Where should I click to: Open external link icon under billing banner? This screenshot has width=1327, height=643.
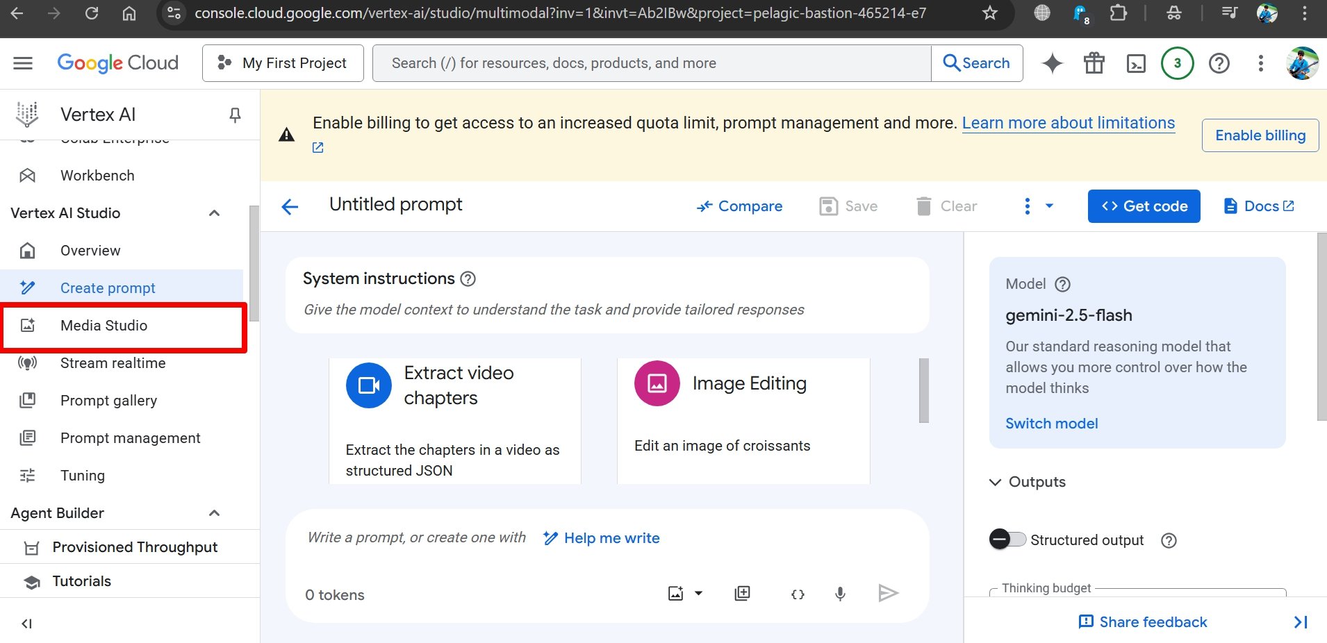point(318,147)
